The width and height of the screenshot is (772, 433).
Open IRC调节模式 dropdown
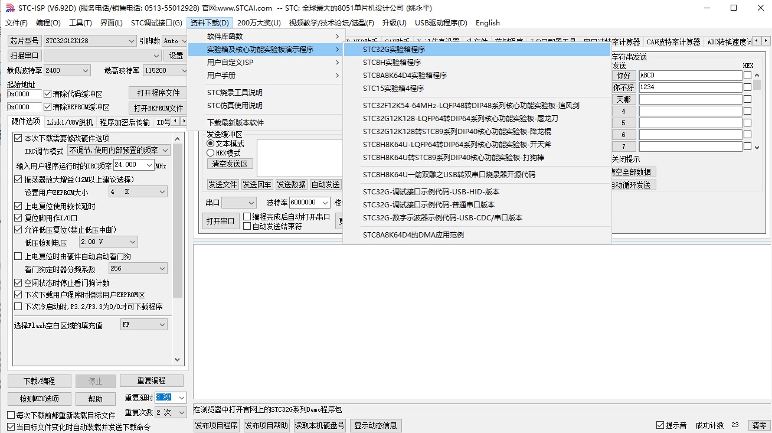(119, 151)
